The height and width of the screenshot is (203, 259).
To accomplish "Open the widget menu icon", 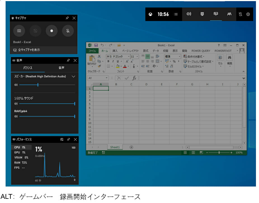I will 176,14.
